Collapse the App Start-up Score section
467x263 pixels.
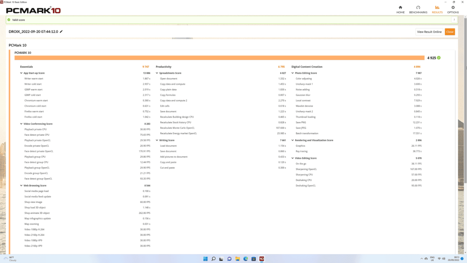coord(21,73)
